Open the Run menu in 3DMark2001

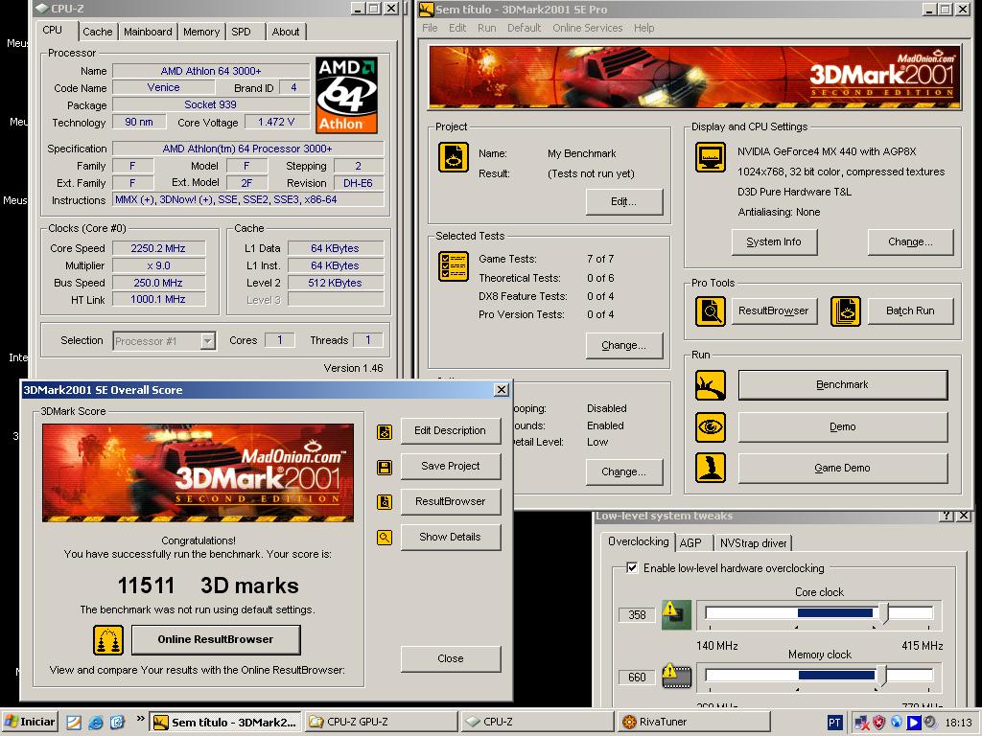tap(486, 28)
